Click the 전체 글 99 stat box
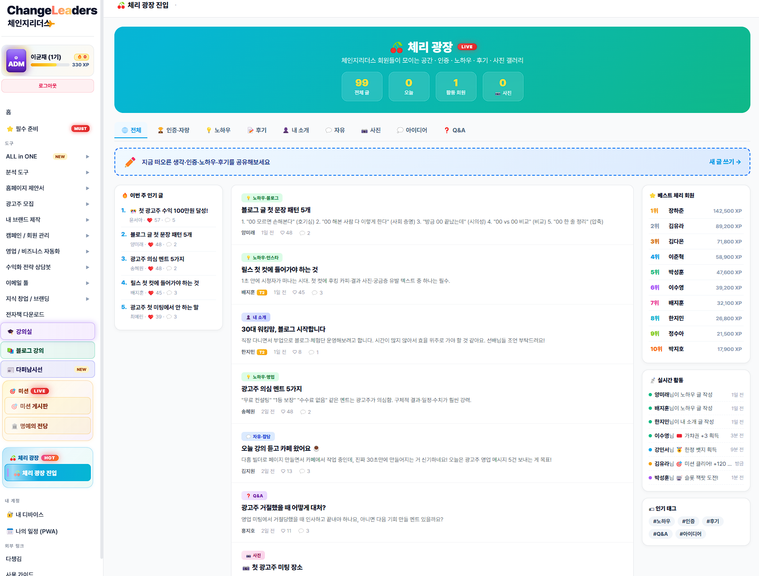Viewport: 759px width, 576px height. pos(362,87)
